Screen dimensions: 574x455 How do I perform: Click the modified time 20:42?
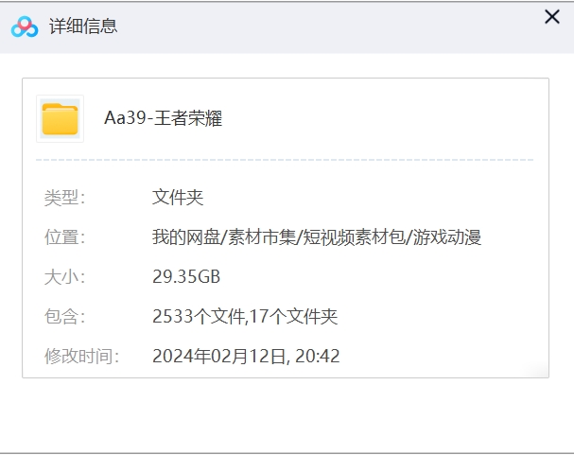320,357
